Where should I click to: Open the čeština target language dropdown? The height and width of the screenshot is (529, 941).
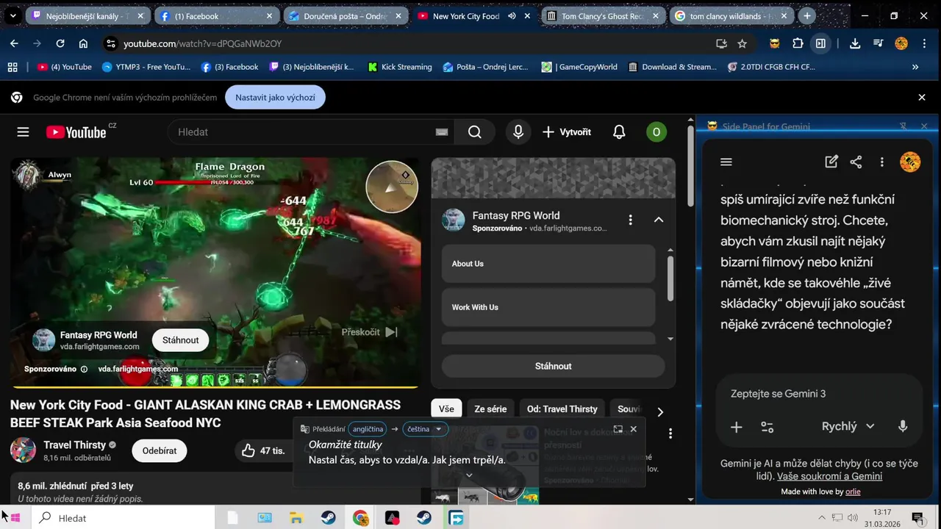click(x=426, y=429)
